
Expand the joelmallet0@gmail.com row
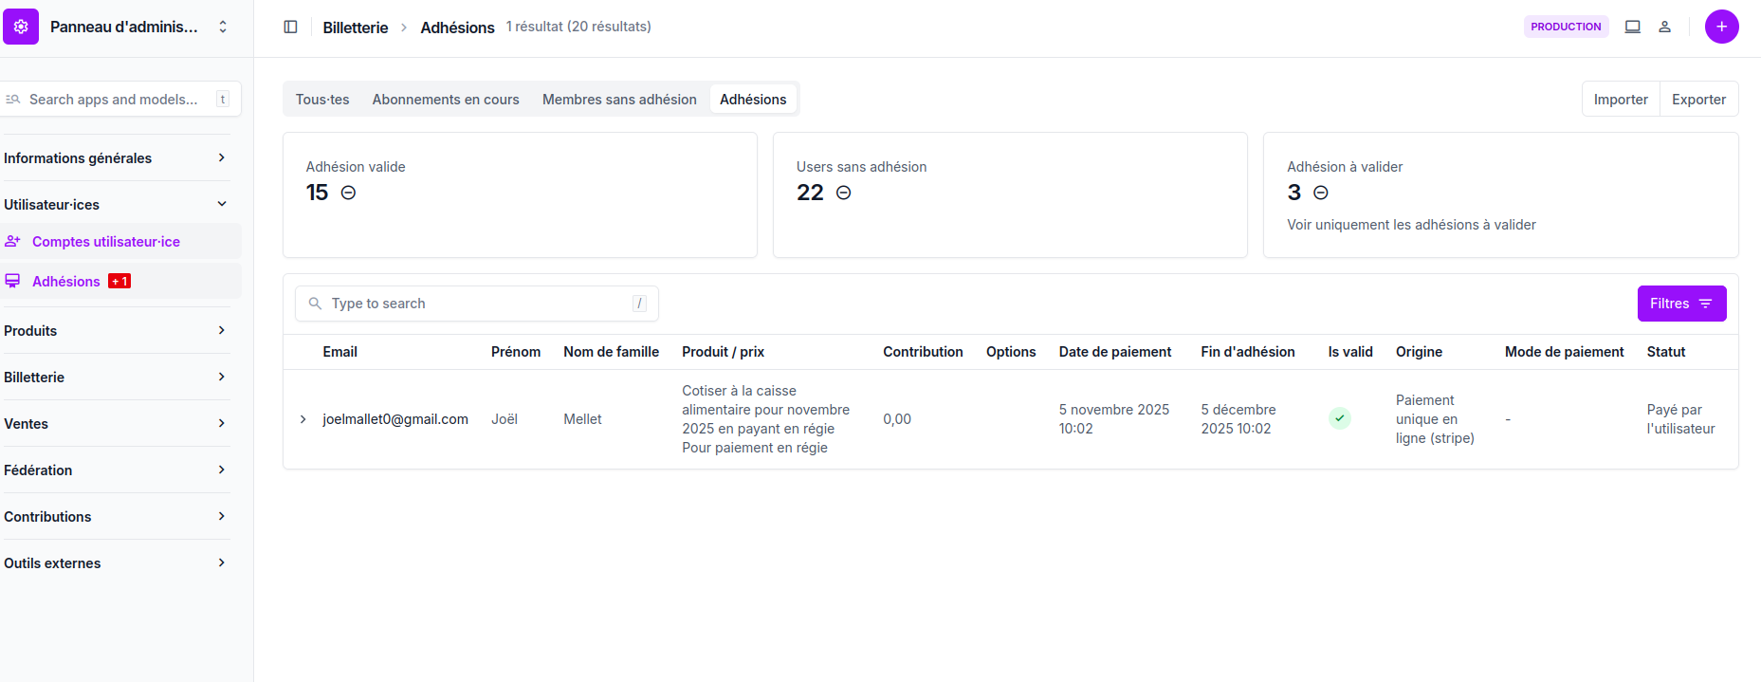[x=303, y=419]
